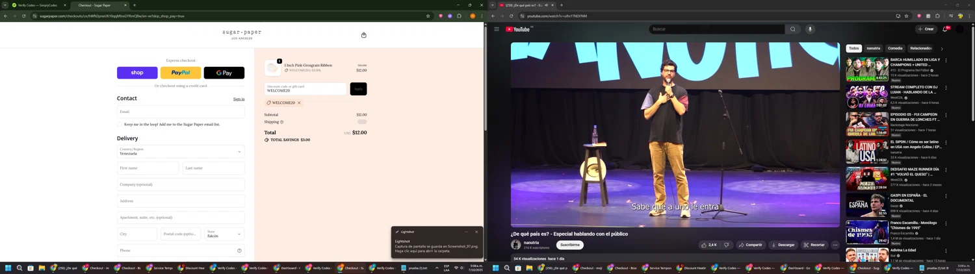Open the nanutria channel avatar
Screen dimensions: 975x274
tap(516, 245)
